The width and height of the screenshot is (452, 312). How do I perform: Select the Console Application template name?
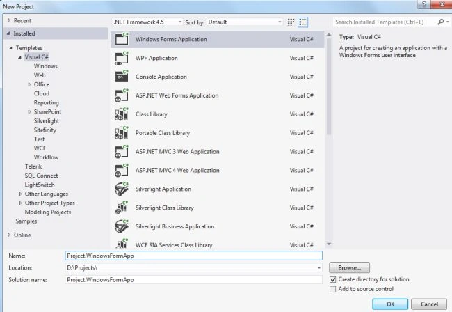click(x=161, y=77)
